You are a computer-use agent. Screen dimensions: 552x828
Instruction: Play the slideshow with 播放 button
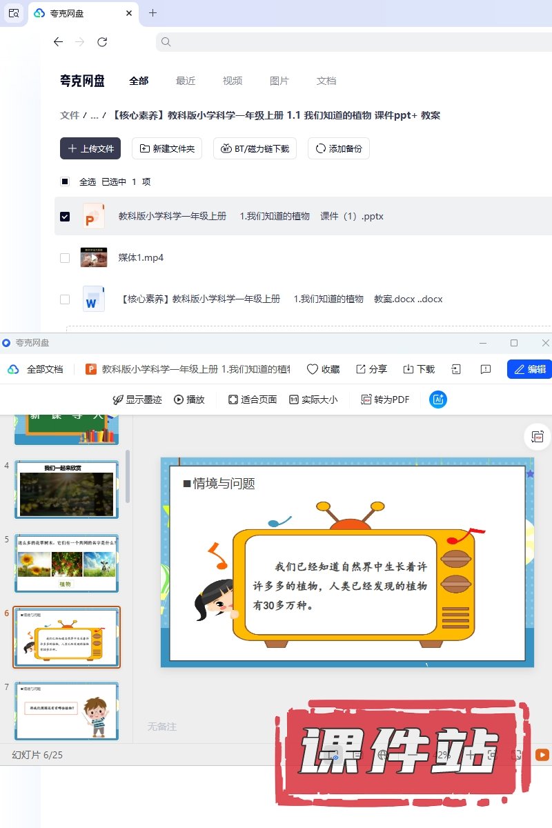[x=189, y=400]
